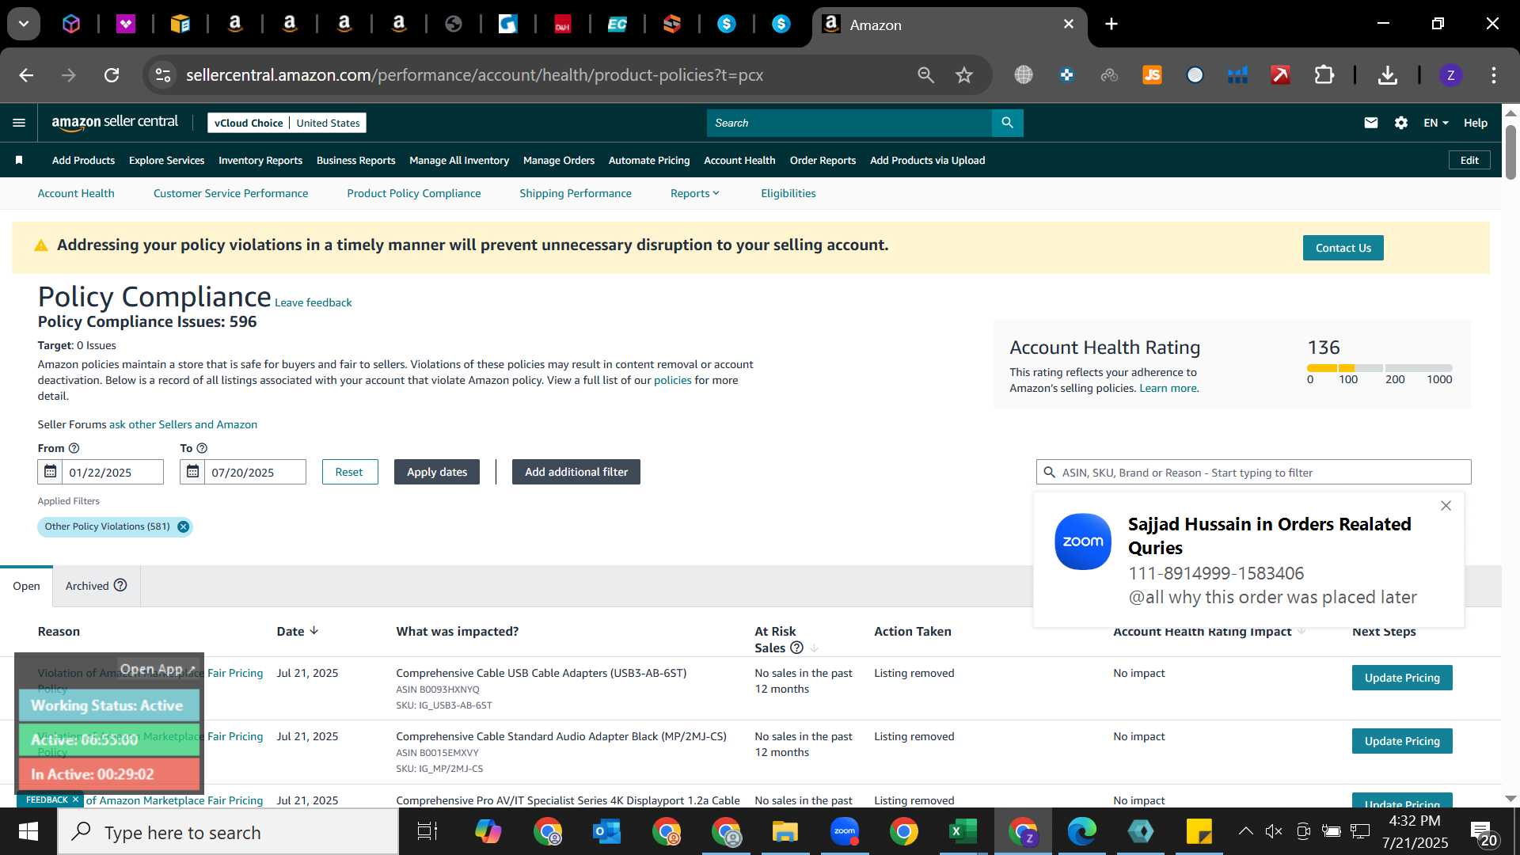This screenshot has height=855, width=1520.
Task: Click the To date field 07/20/2025
Action: tap(255, 472)
